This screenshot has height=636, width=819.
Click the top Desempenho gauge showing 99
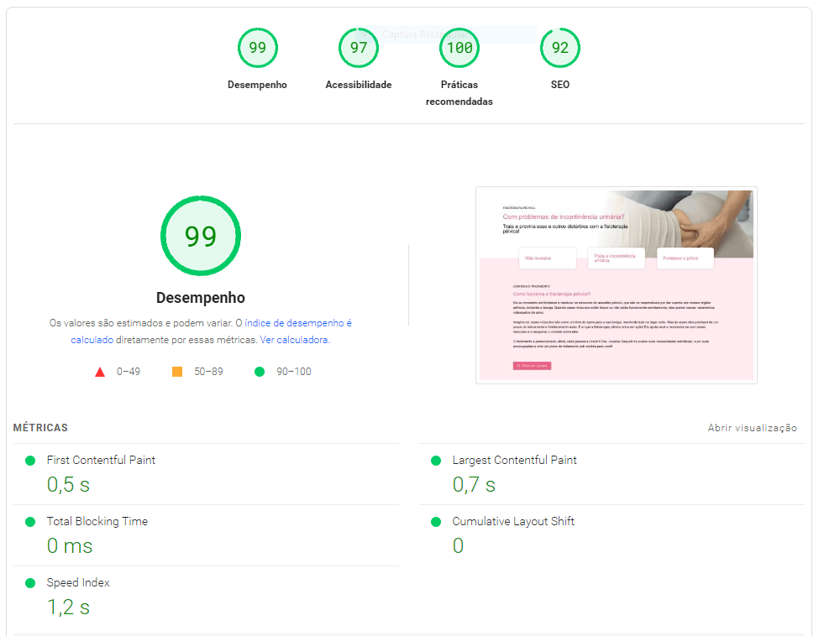257,48
